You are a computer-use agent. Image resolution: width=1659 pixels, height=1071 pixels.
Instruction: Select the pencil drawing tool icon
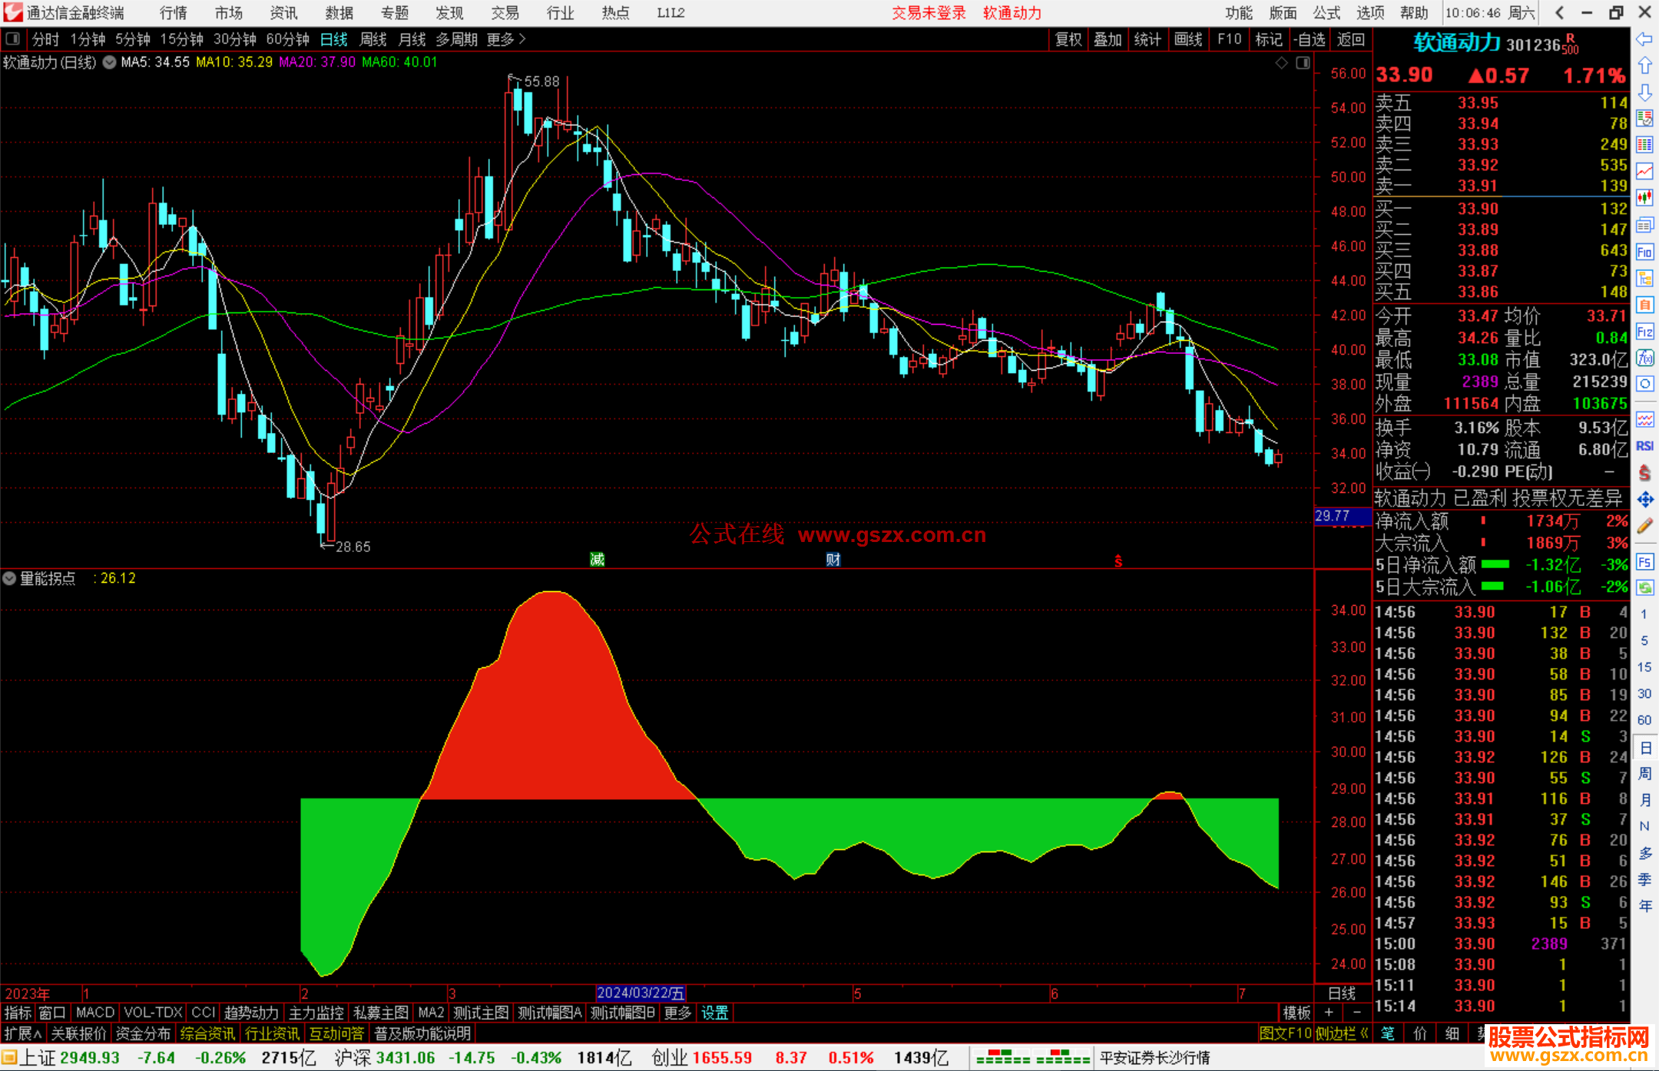(1644, 527)
